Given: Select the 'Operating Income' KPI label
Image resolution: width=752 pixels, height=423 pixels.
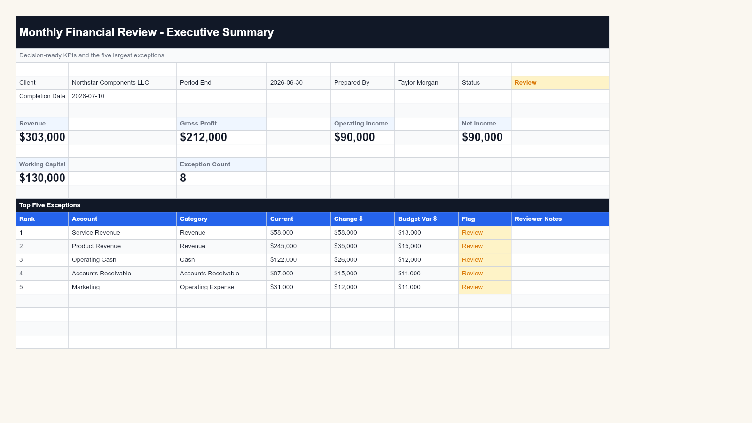Looking at the screenshot, I should click(x=363, y=124).
